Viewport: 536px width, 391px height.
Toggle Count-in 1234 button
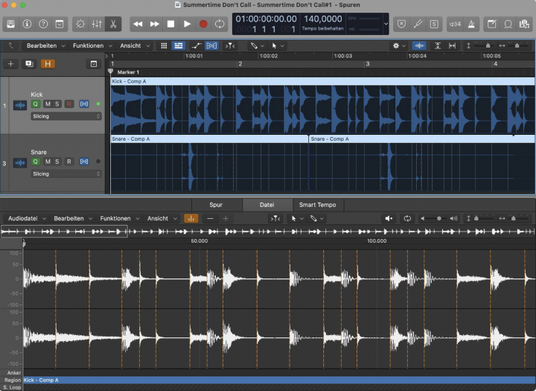[455, 24]
